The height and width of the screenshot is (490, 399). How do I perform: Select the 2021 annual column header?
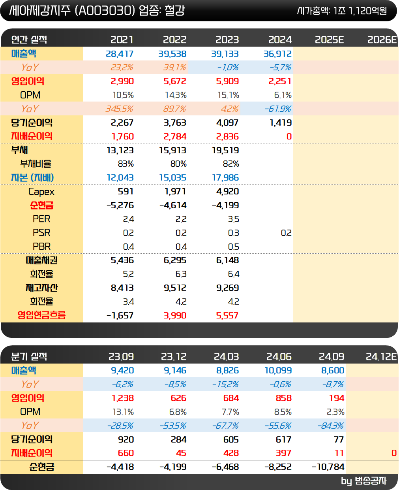(122, 40)
